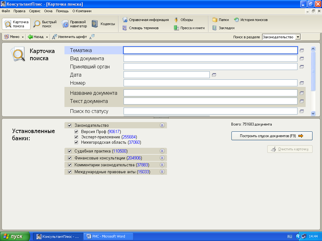Open the Кодексы section
Screen dimensions: 322x241
[103, 24]
